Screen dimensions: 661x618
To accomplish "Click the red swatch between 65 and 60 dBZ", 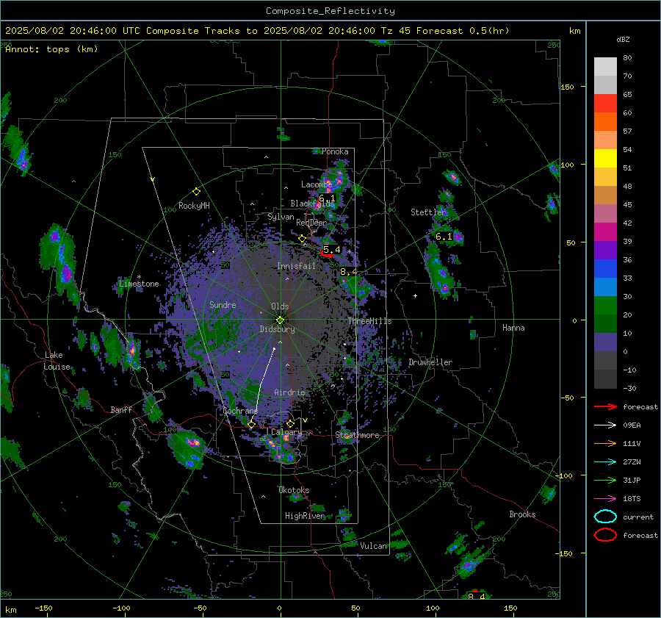I will point(605,104).
